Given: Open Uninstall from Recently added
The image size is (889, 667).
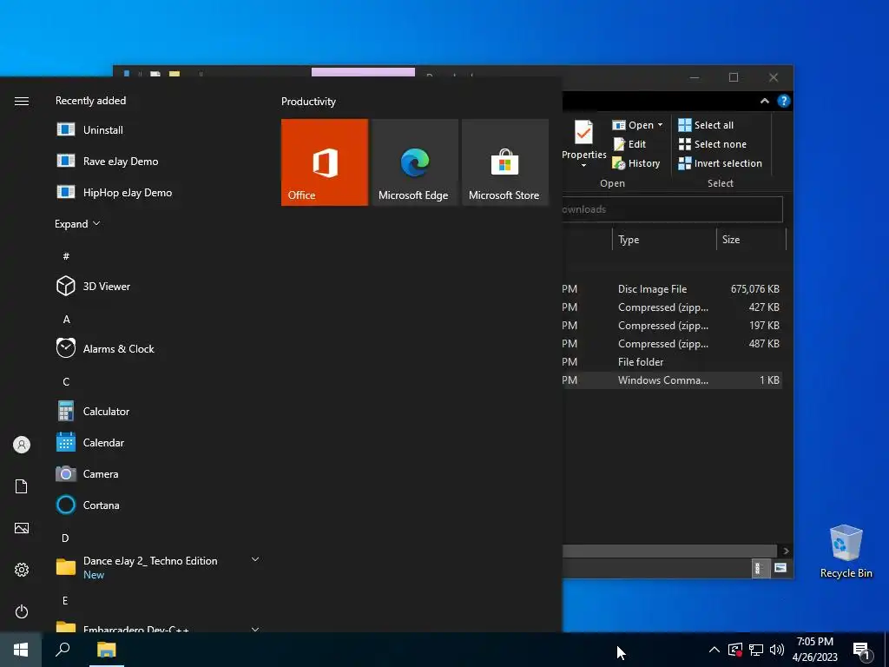Looking at the screenshot, I should [158, 130].
